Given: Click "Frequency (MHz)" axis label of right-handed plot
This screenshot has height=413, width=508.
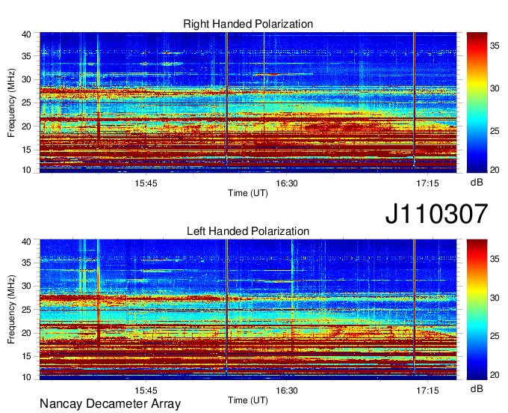Looking at the screenshot, I should pos(11,103).
